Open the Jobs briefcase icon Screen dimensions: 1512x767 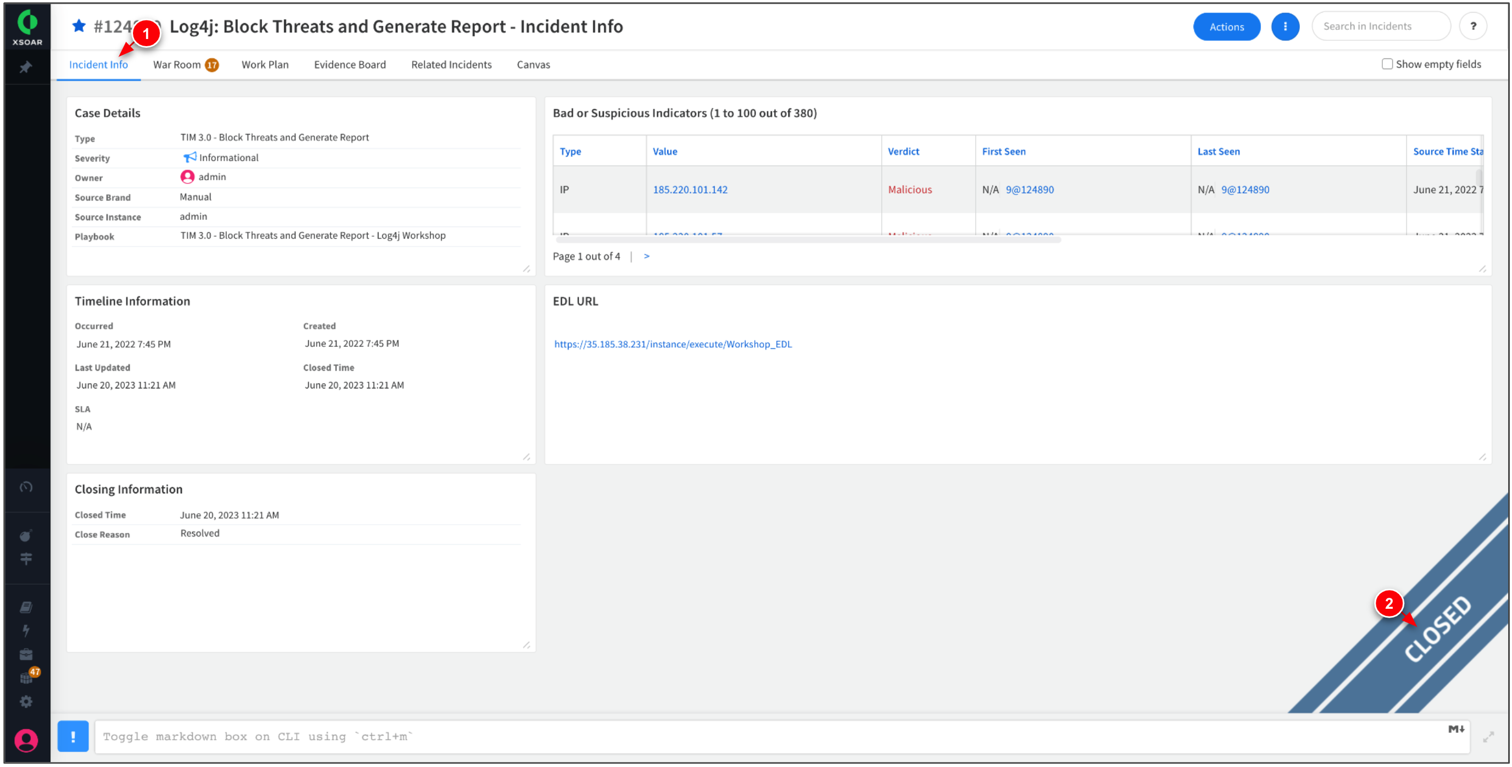click(26, 654)
